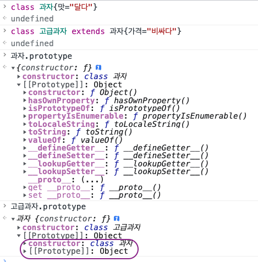Click first undefined output line
The height and width of the screenshot is (262, 258).
32,19
